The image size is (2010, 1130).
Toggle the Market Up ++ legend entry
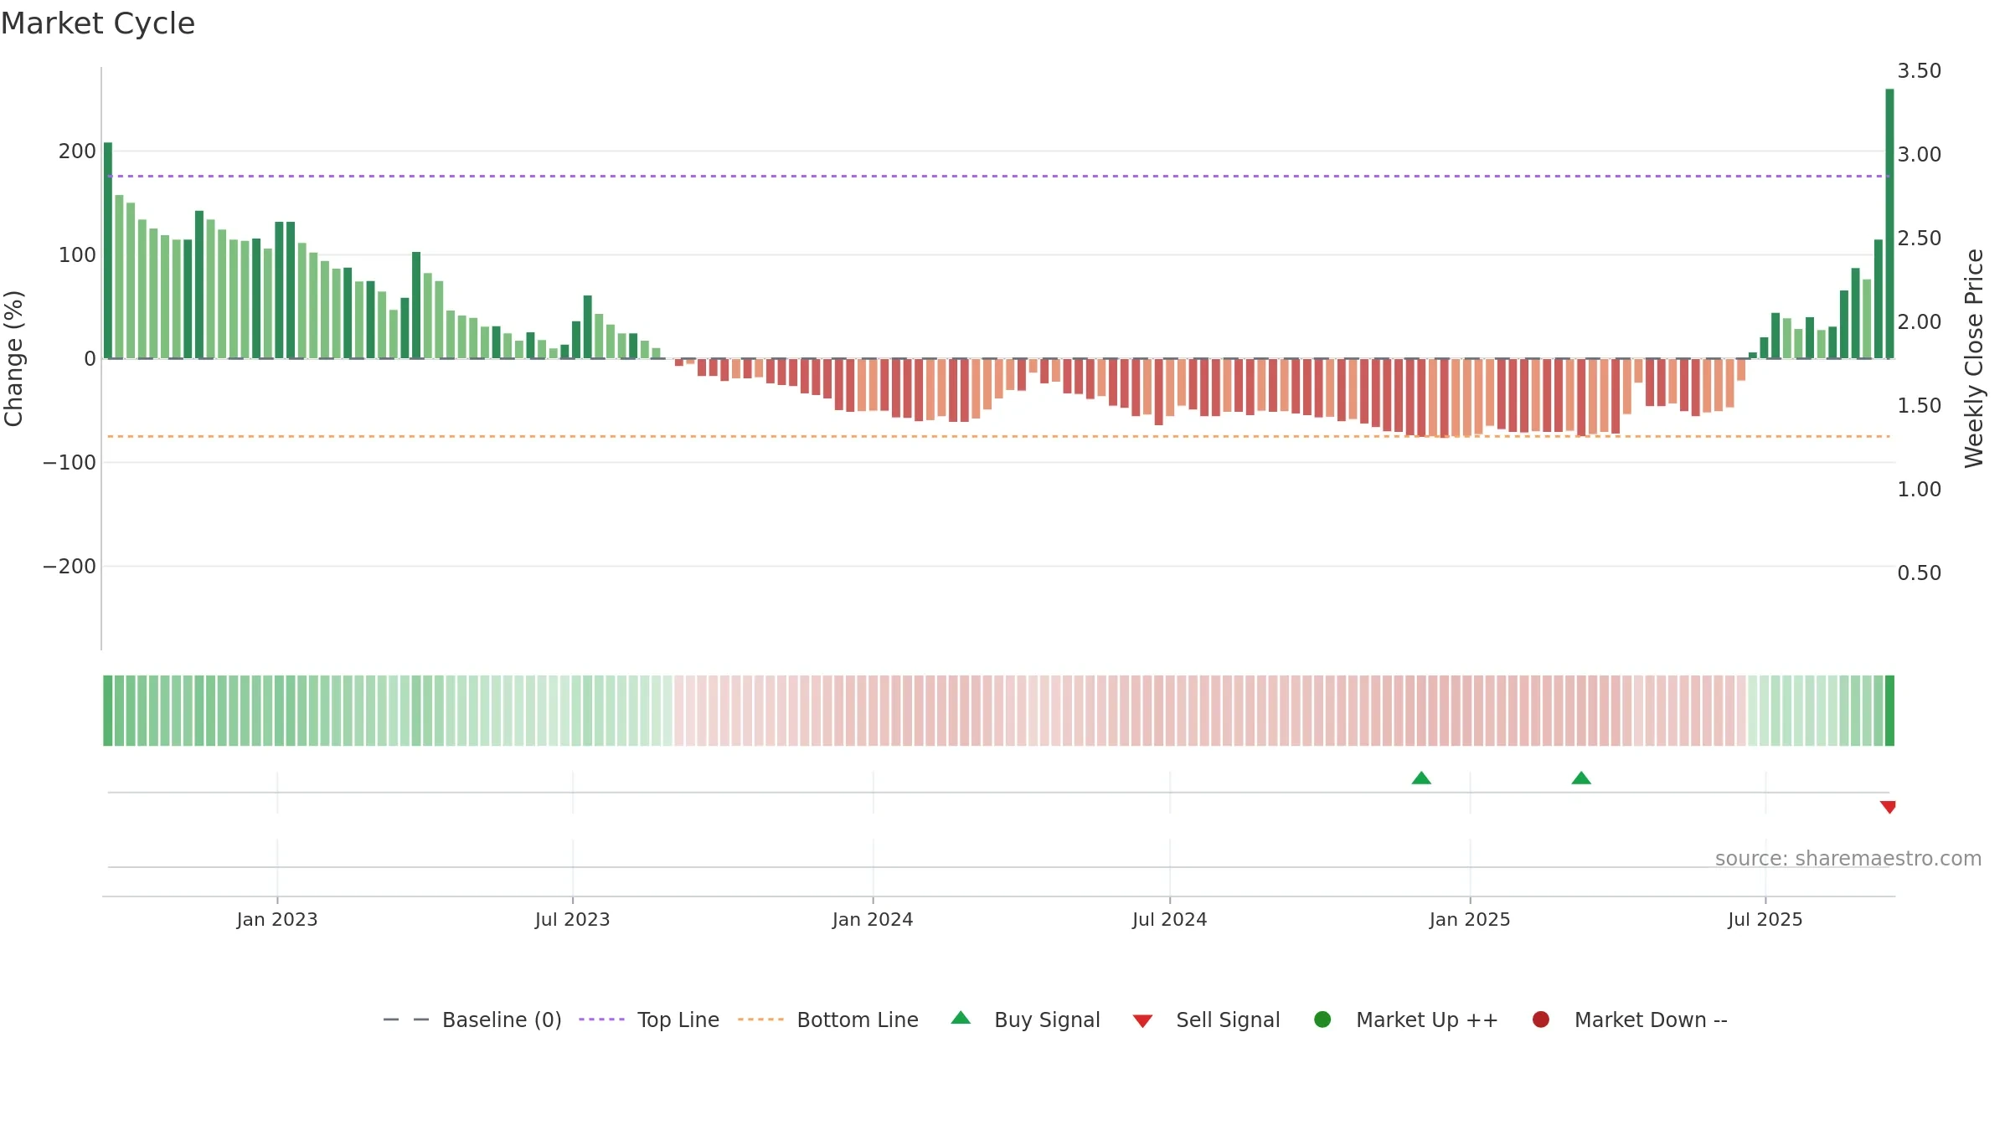pos(1406,1020)
